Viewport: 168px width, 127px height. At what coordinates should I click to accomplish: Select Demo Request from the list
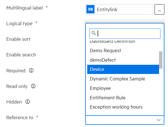click(x=123, y=51)
